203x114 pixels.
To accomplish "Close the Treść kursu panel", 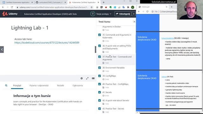I will [134, 22].
